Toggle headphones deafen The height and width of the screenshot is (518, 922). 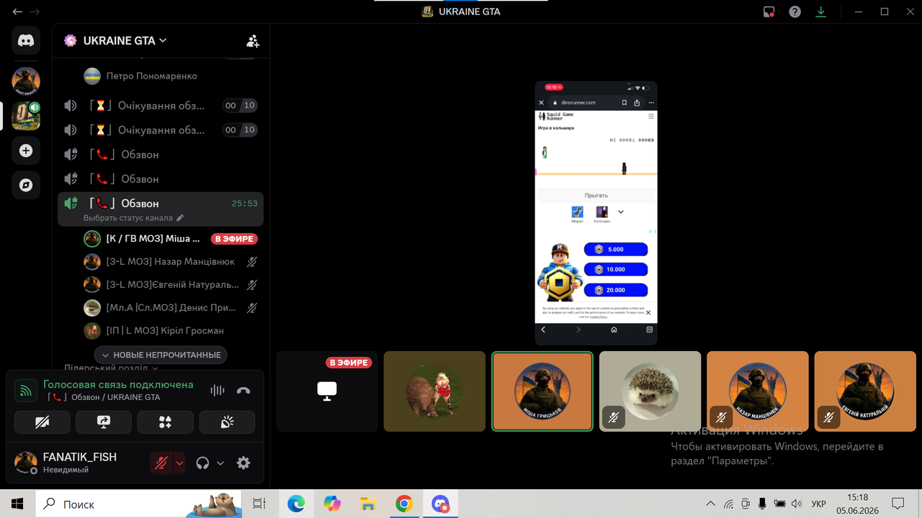click(x=202, y=463)
